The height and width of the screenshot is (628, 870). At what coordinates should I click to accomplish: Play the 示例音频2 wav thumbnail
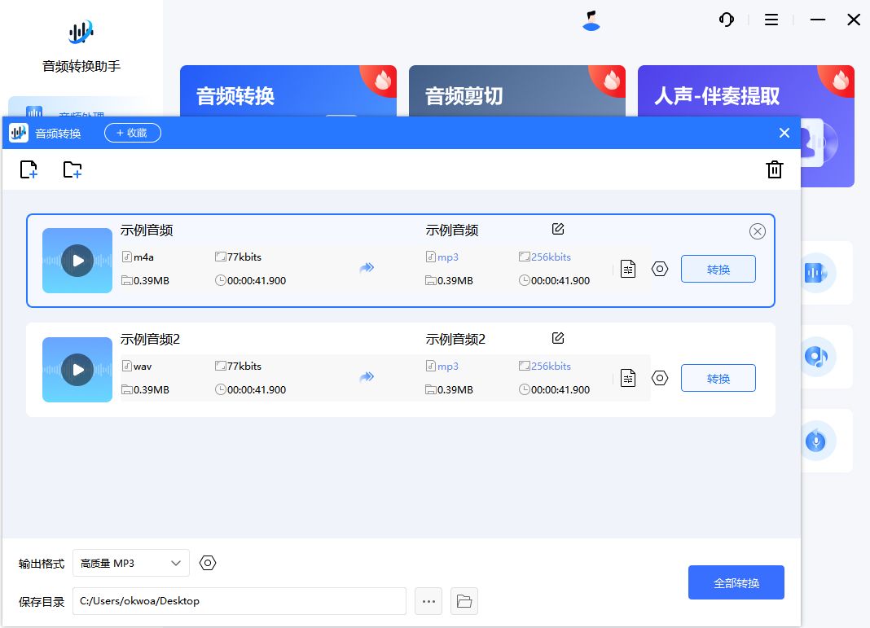tap(77, 370)
